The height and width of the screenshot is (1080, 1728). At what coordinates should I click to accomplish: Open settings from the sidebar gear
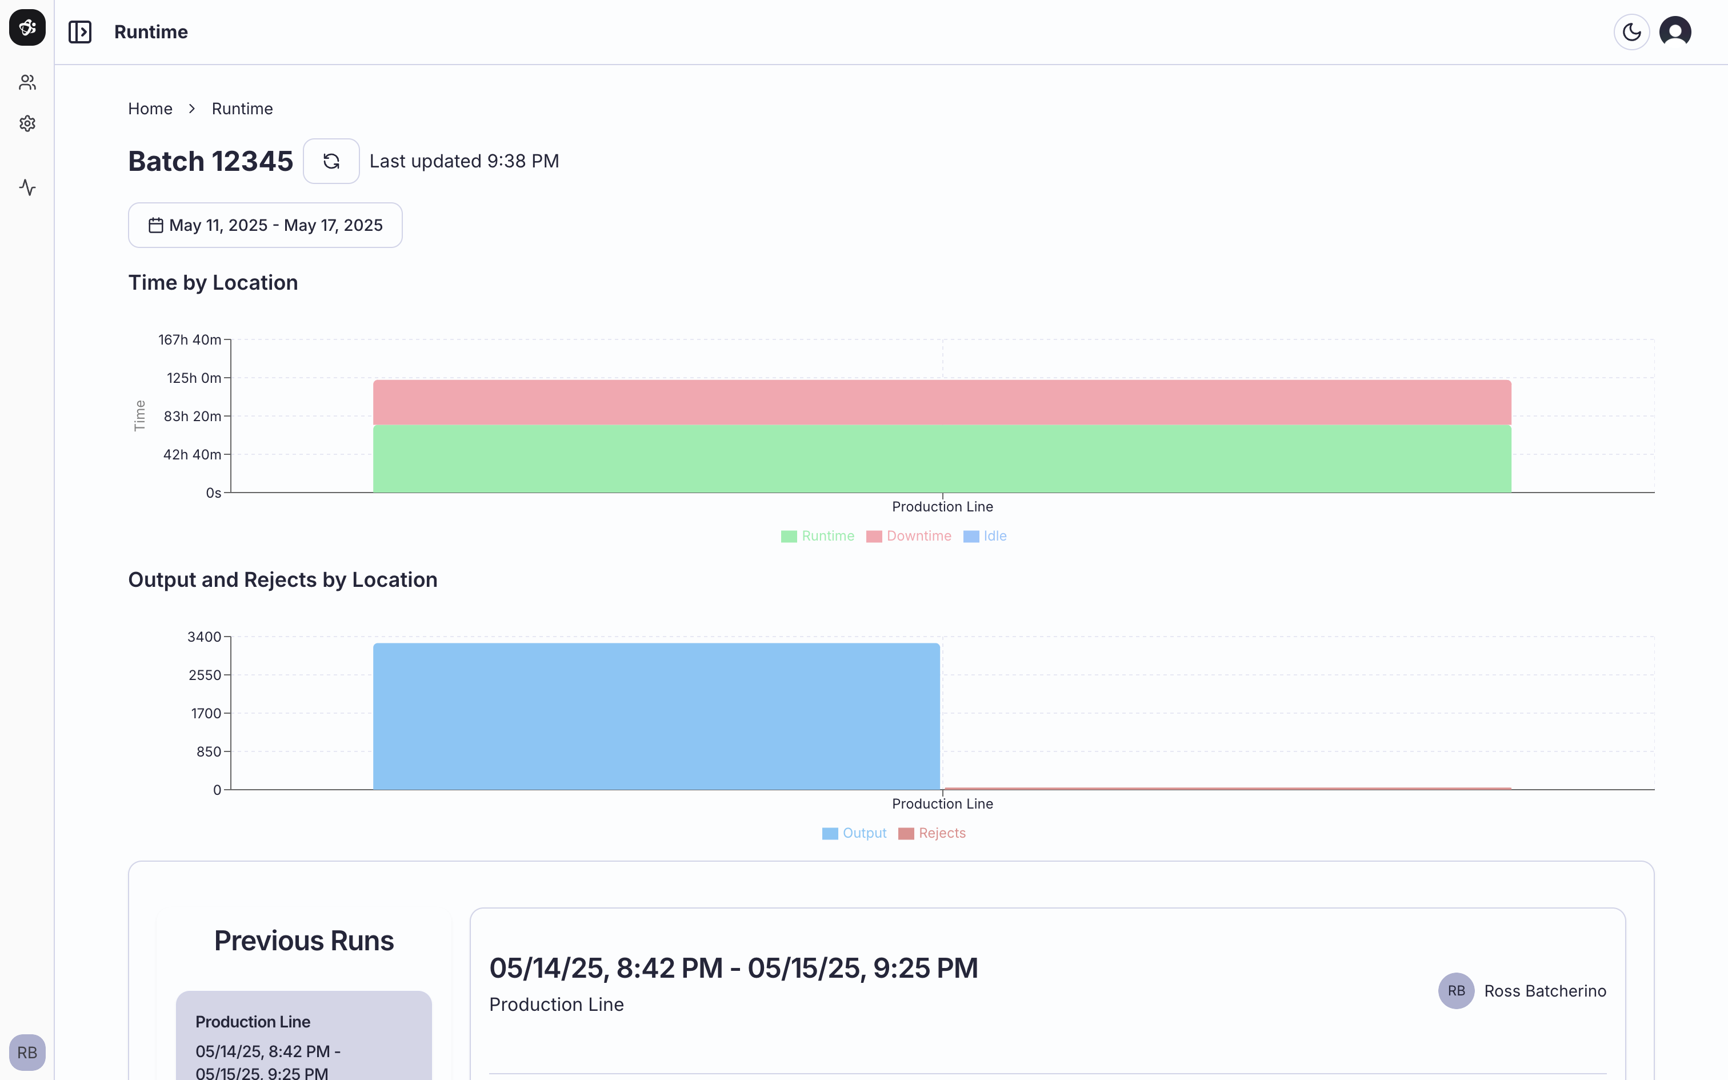tap(27, 123)
